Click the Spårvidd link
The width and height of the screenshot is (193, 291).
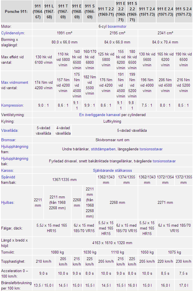coord(8,177)
